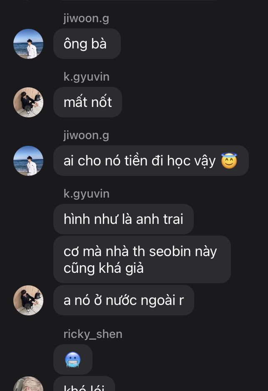Image resolution: width=268 pixels, height=391 pixels.
Task: Tap the cold face emoji from ricky_shen
Action: pyautogui.click(x=73, y=360)
